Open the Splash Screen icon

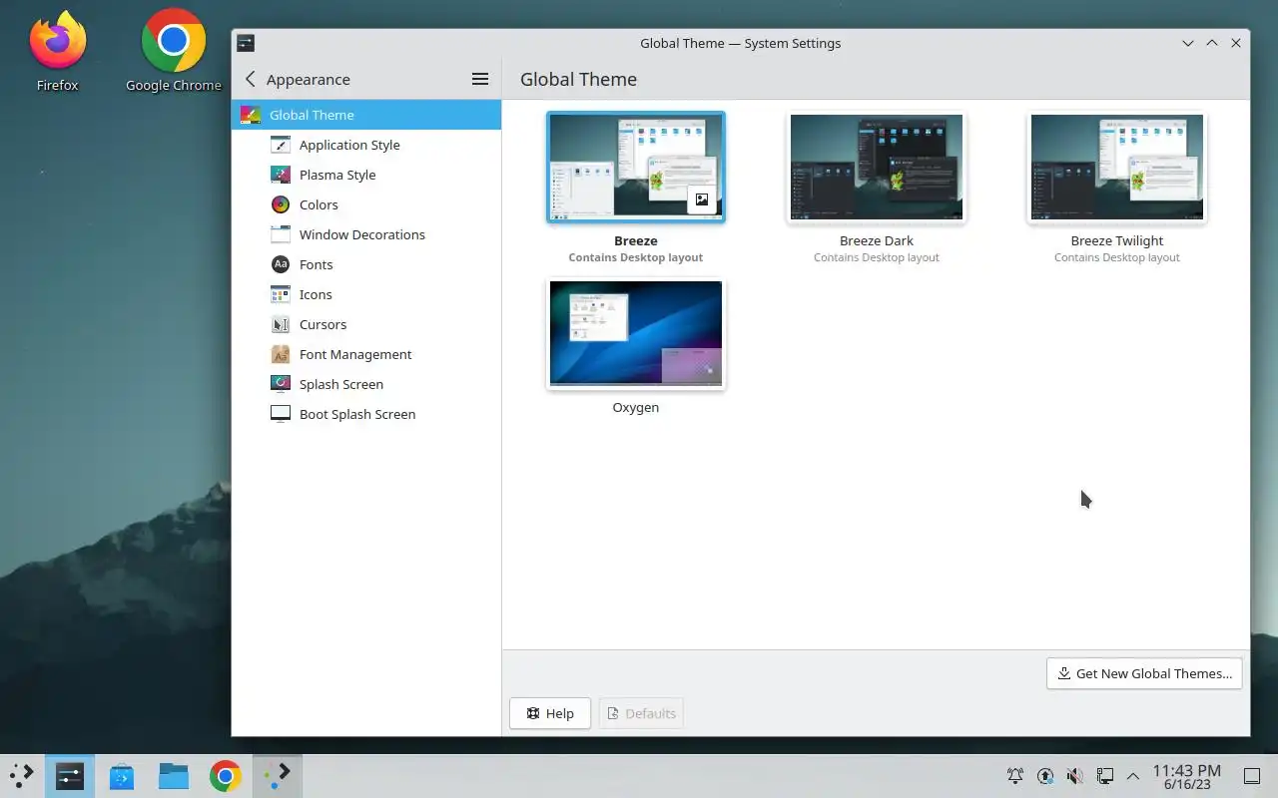pyautogui.click(x=281, y=384)
